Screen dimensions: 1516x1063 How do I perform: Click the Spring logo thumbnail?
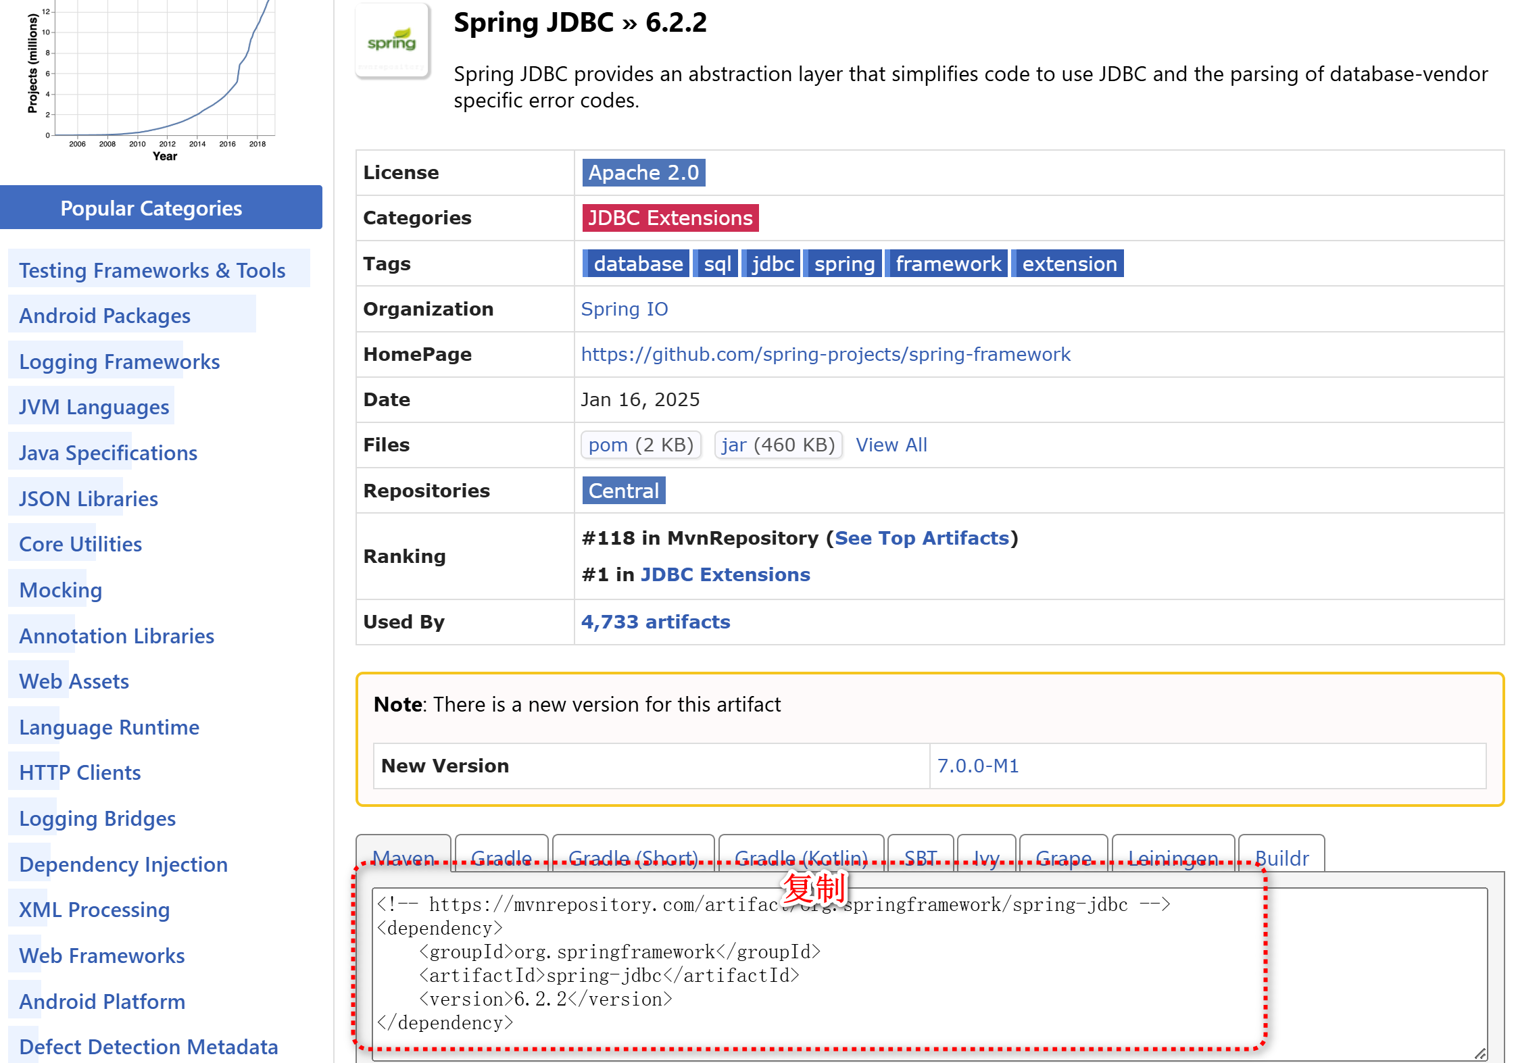[x=392, y=42]
